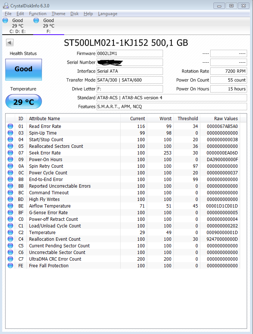Click the Raw Values column header
Image resolution: width=253 pixels, height=334 pixels.
(x=220, y=118)
